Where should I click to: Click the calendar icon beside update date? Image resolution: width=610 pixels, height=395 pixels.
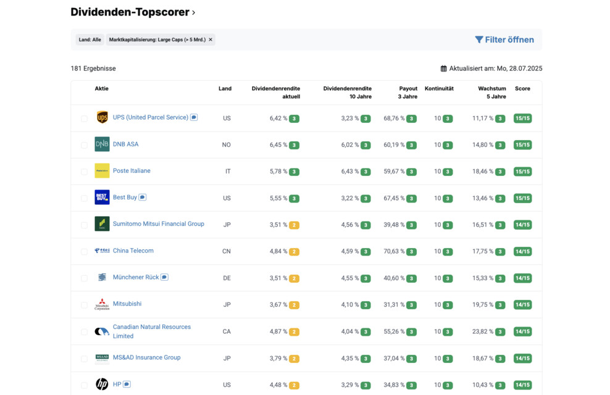[x=443, y=69]
